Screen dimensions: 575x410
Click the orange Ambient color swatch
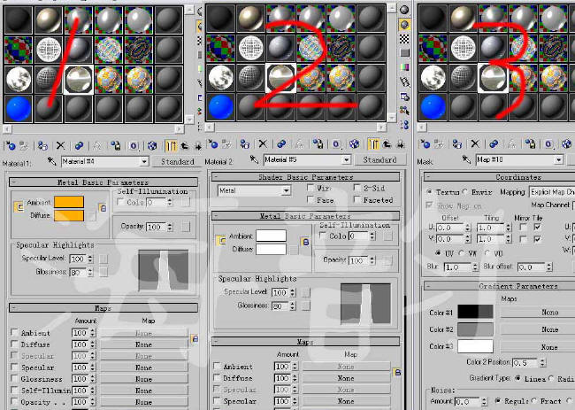(x=68, y=202)
